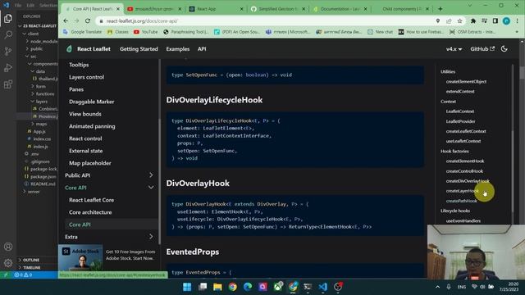This screenshot has height=295, width=525.
Task: Expand the TIMELINE panel in VS Code
Action: tap(31, 268)
